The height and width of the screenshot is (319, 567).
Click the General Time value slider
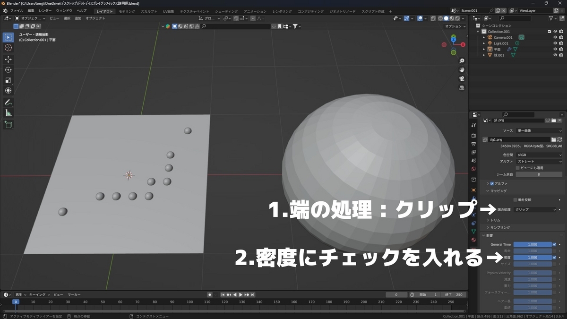pos(533,244)
